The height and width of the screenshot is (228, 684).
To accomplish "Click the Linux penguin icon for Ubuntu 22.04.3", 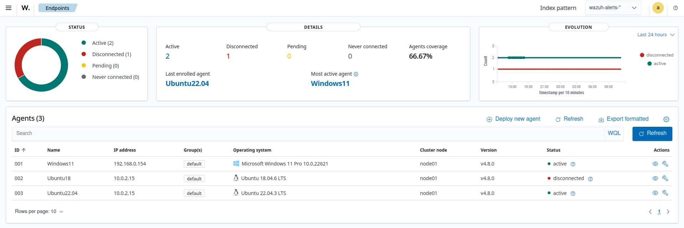I will (x=236, y=192).
